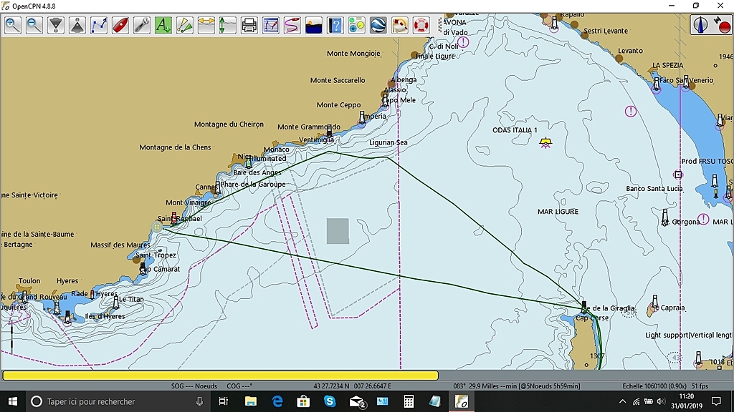Open Microsoft Store from taskbar
Image resolution: width=734 pixels, height=412 pixels.
coord(303,401)
